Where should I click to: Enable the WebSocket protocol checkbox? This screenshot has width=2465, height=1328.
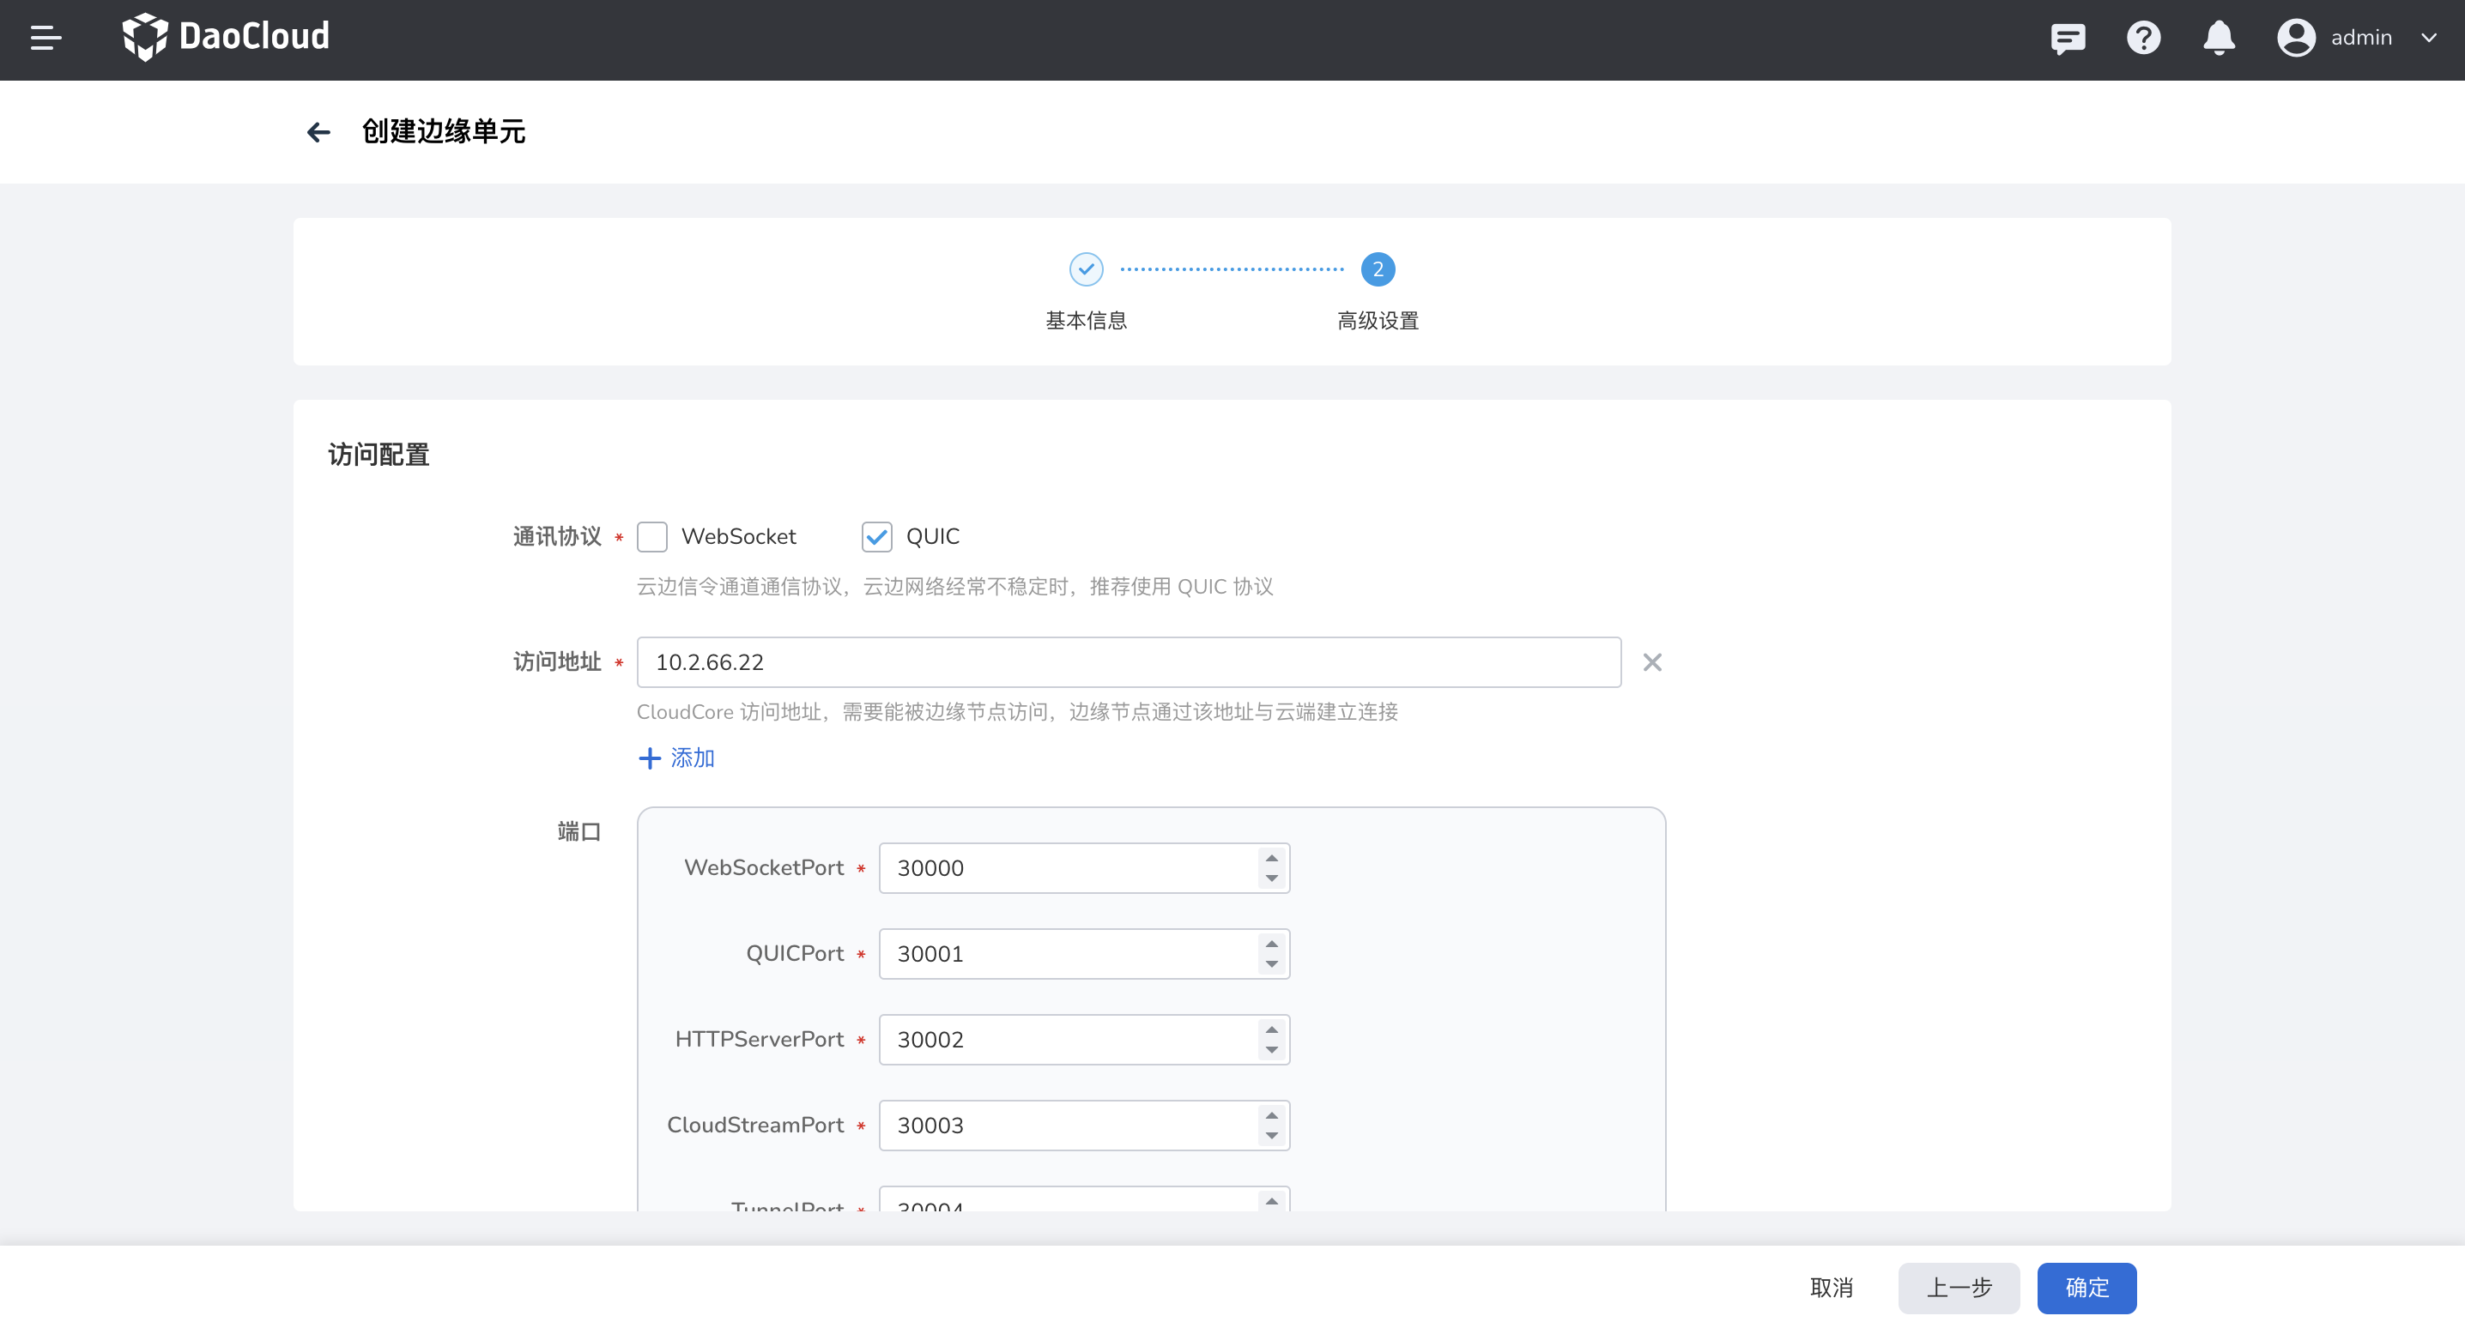tap(651, 537)
